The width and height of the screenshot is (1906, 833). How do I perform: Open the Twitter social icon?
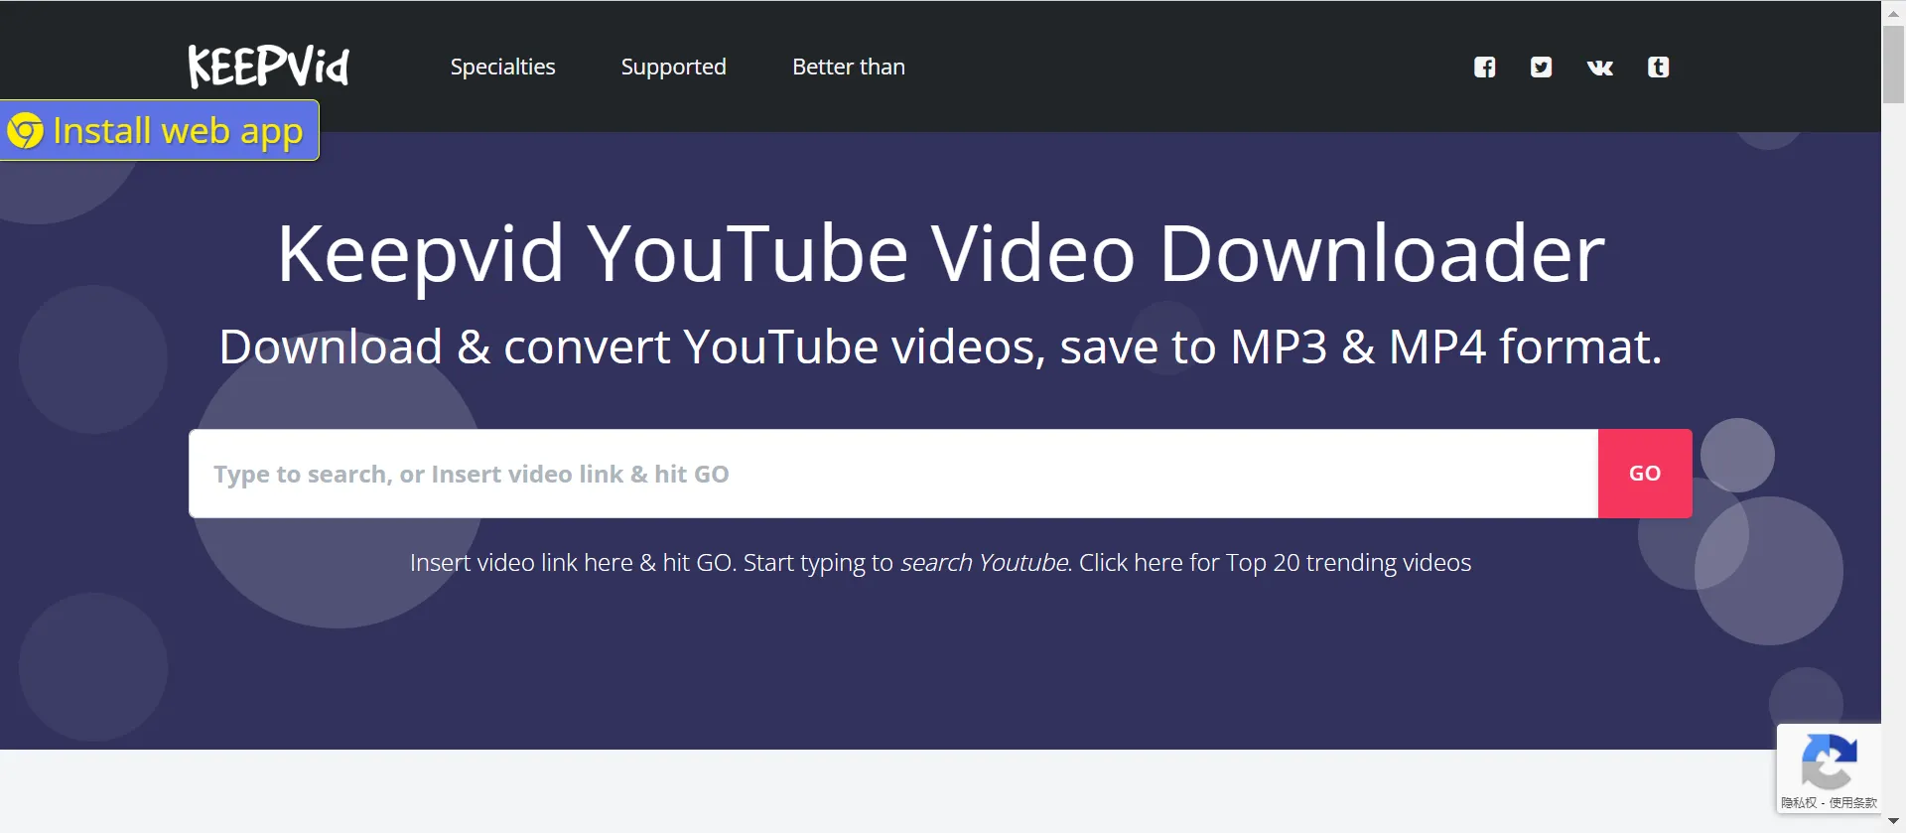[x=1541, y=67]
